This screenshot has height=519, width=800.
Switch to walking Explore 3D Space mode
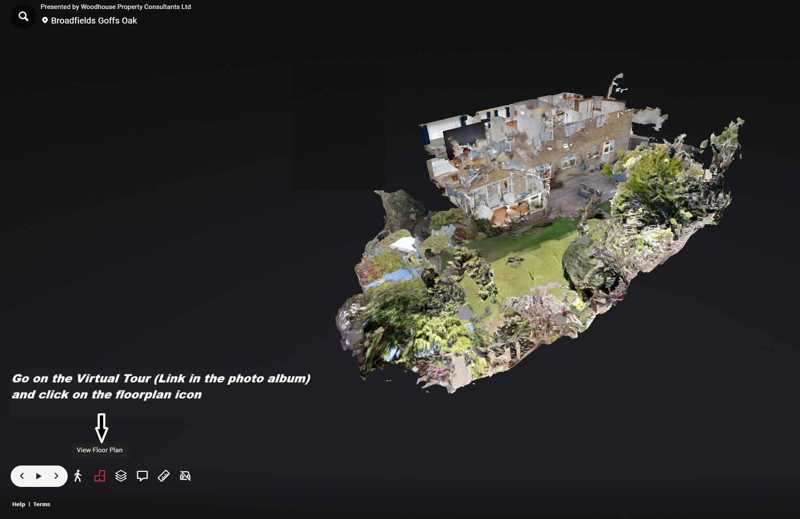78,476
